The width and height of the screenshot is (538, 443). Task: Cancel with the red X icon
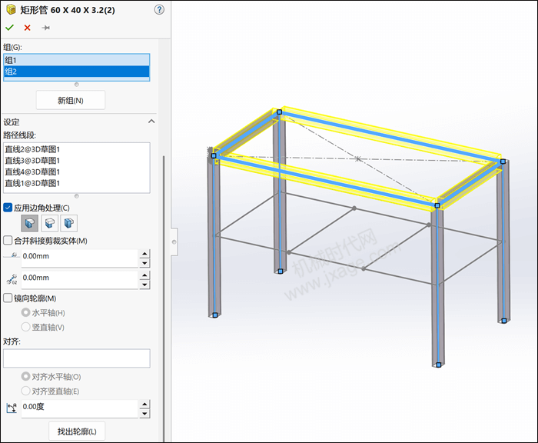point(28,28)
